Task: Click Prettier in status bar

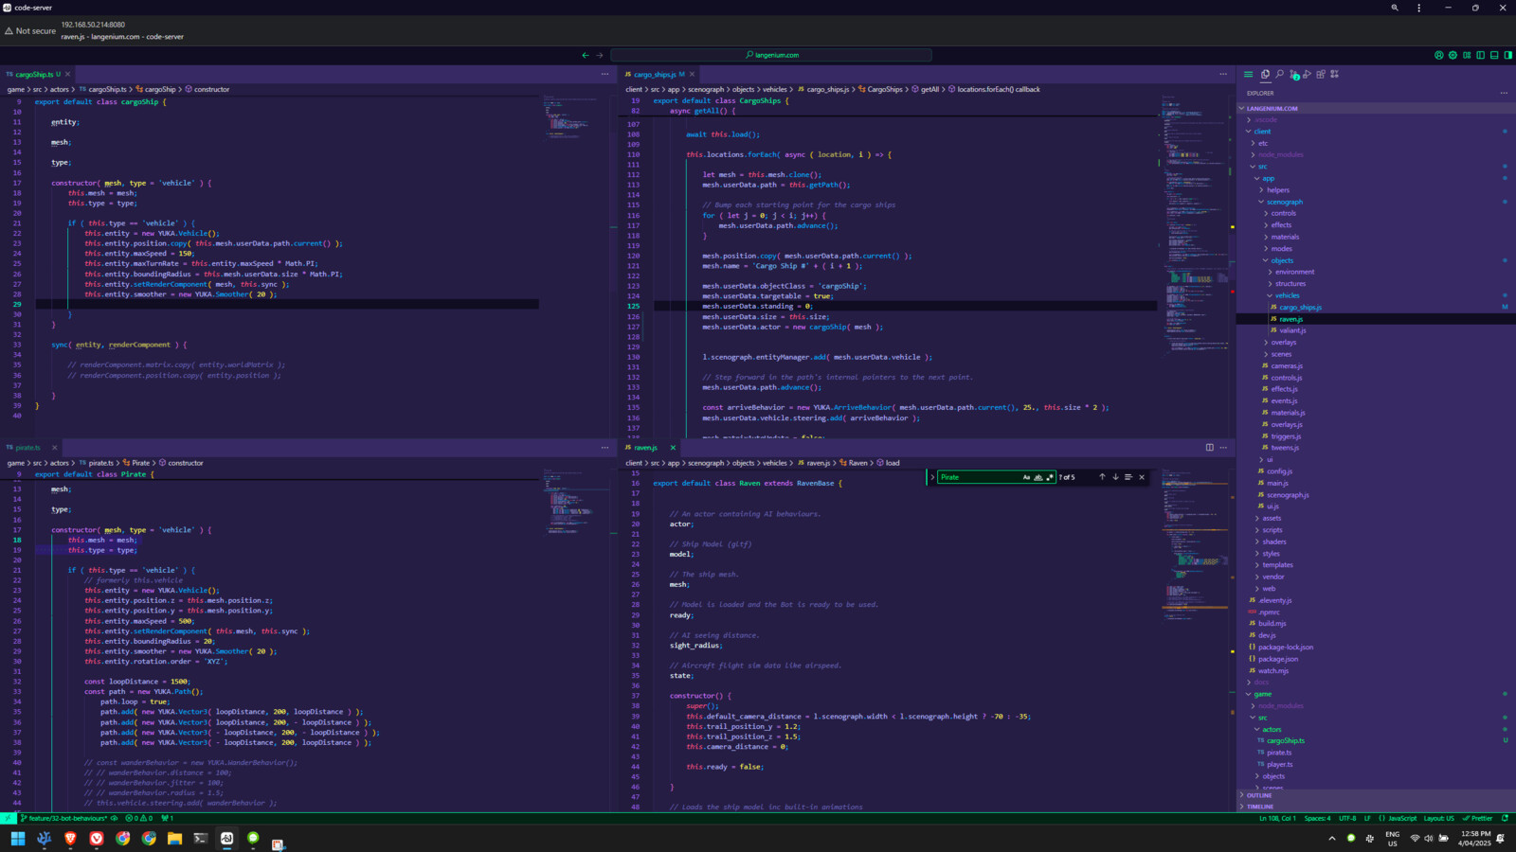Action: click(x=1478, y=818)
